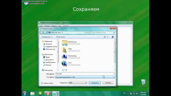Click the Библиотеки folder icon in file list
Screen dimensions: 171x96
coord(65,43)
